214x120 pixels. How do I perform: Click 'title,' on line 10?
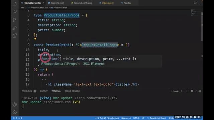coord(43,50)
